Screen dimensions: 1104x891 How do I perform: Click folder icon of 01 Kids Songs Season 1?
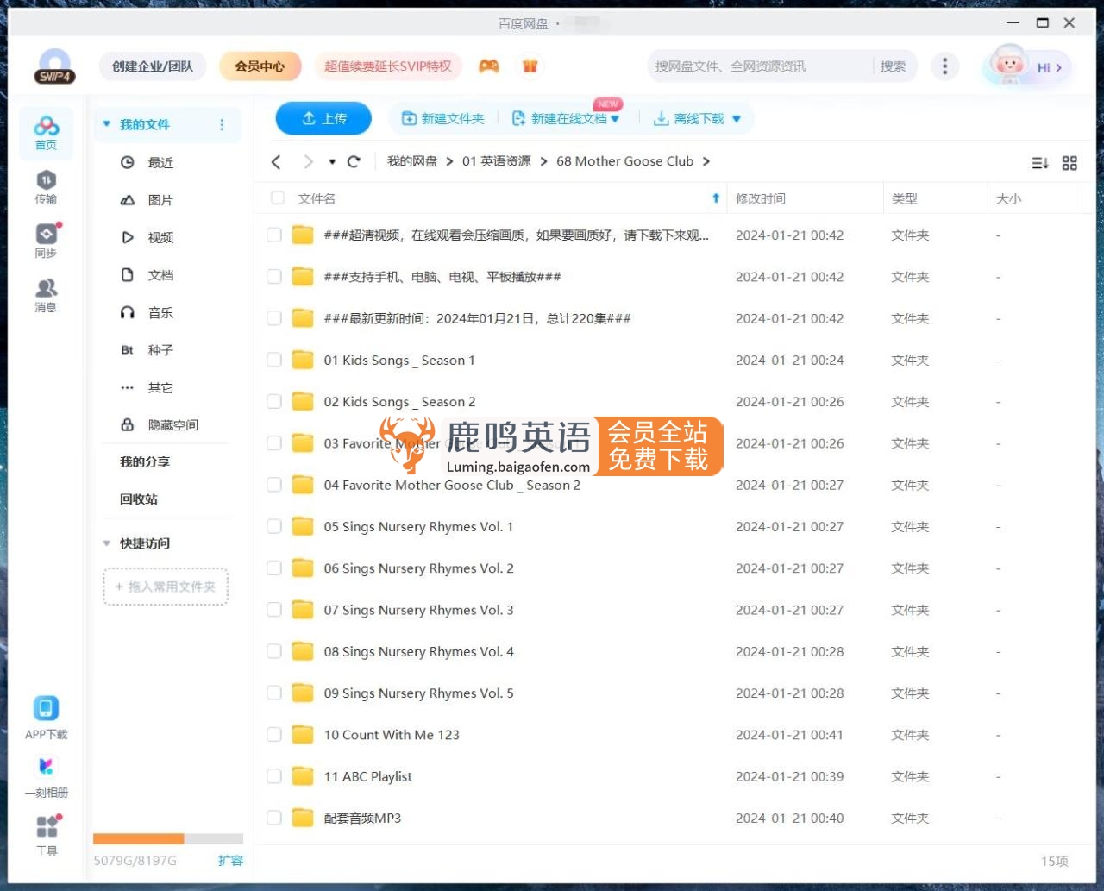coord(303,360)
